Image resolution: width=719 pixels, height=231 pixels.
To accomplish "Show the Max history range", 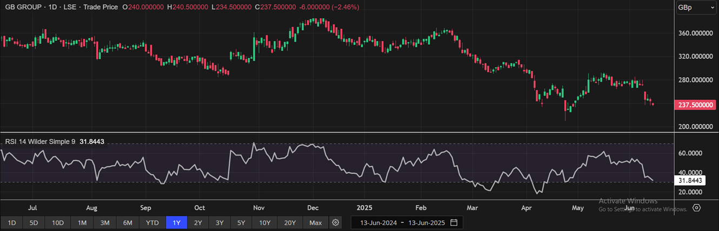I will (316, 222).
